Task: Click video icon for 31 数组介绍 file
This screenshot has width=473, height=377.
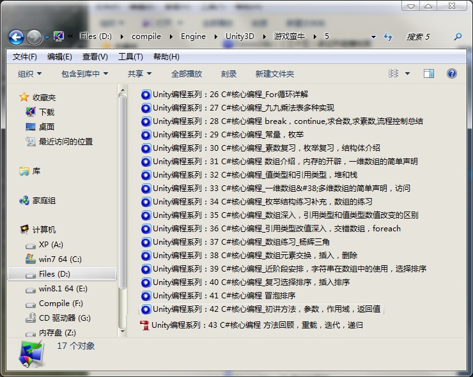Action: coord(146,162)
